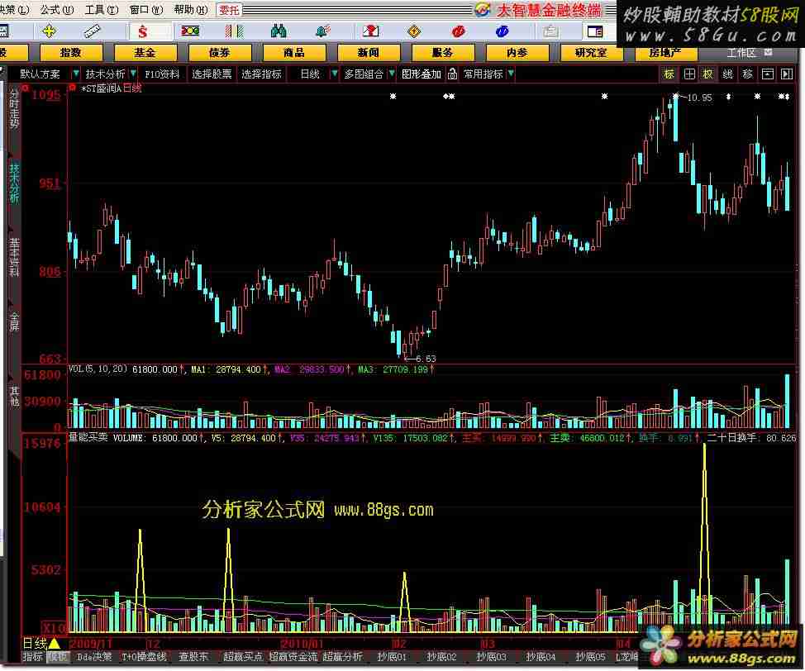Select the T+0操盘线 indicator tab

pos(145,657)
